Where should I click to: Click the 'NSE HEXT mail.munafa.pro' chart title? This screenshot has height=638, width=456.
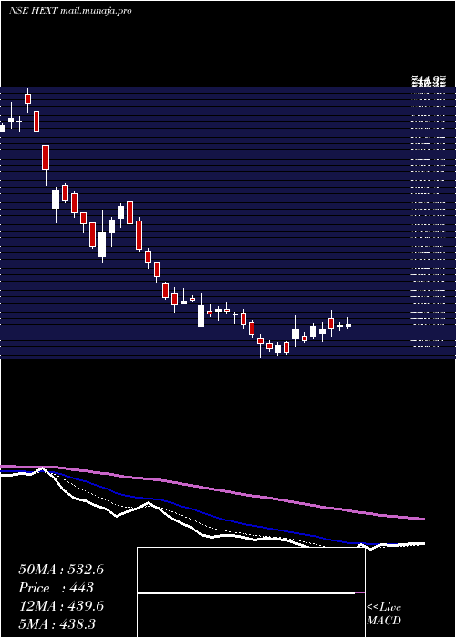(70, 11)
